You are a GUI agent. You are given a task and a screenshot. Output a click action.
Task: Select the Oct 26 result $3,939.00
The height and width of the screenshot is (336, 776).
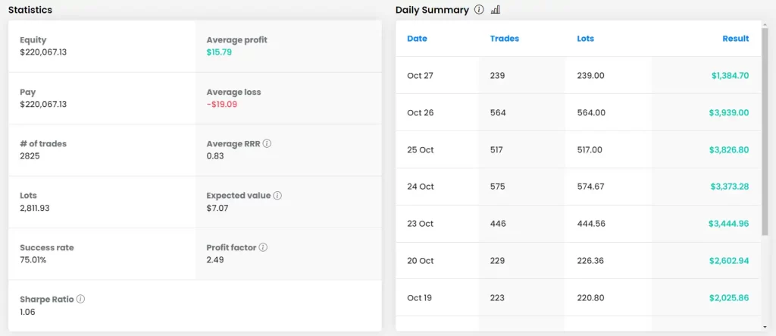click(x=728, y=112)
